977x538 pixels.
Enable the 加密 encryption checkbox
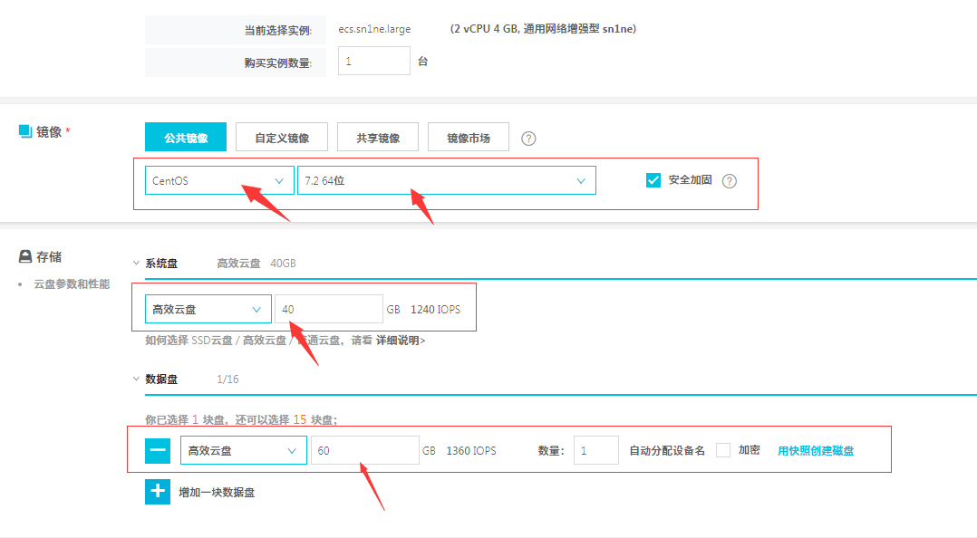(723, 450)
